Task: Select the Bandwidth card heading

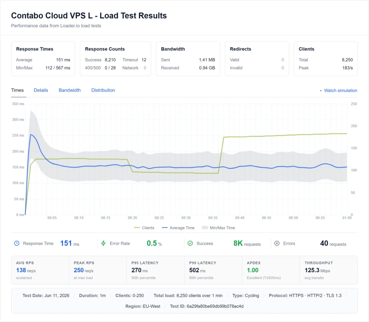Action: click(173, 49)
